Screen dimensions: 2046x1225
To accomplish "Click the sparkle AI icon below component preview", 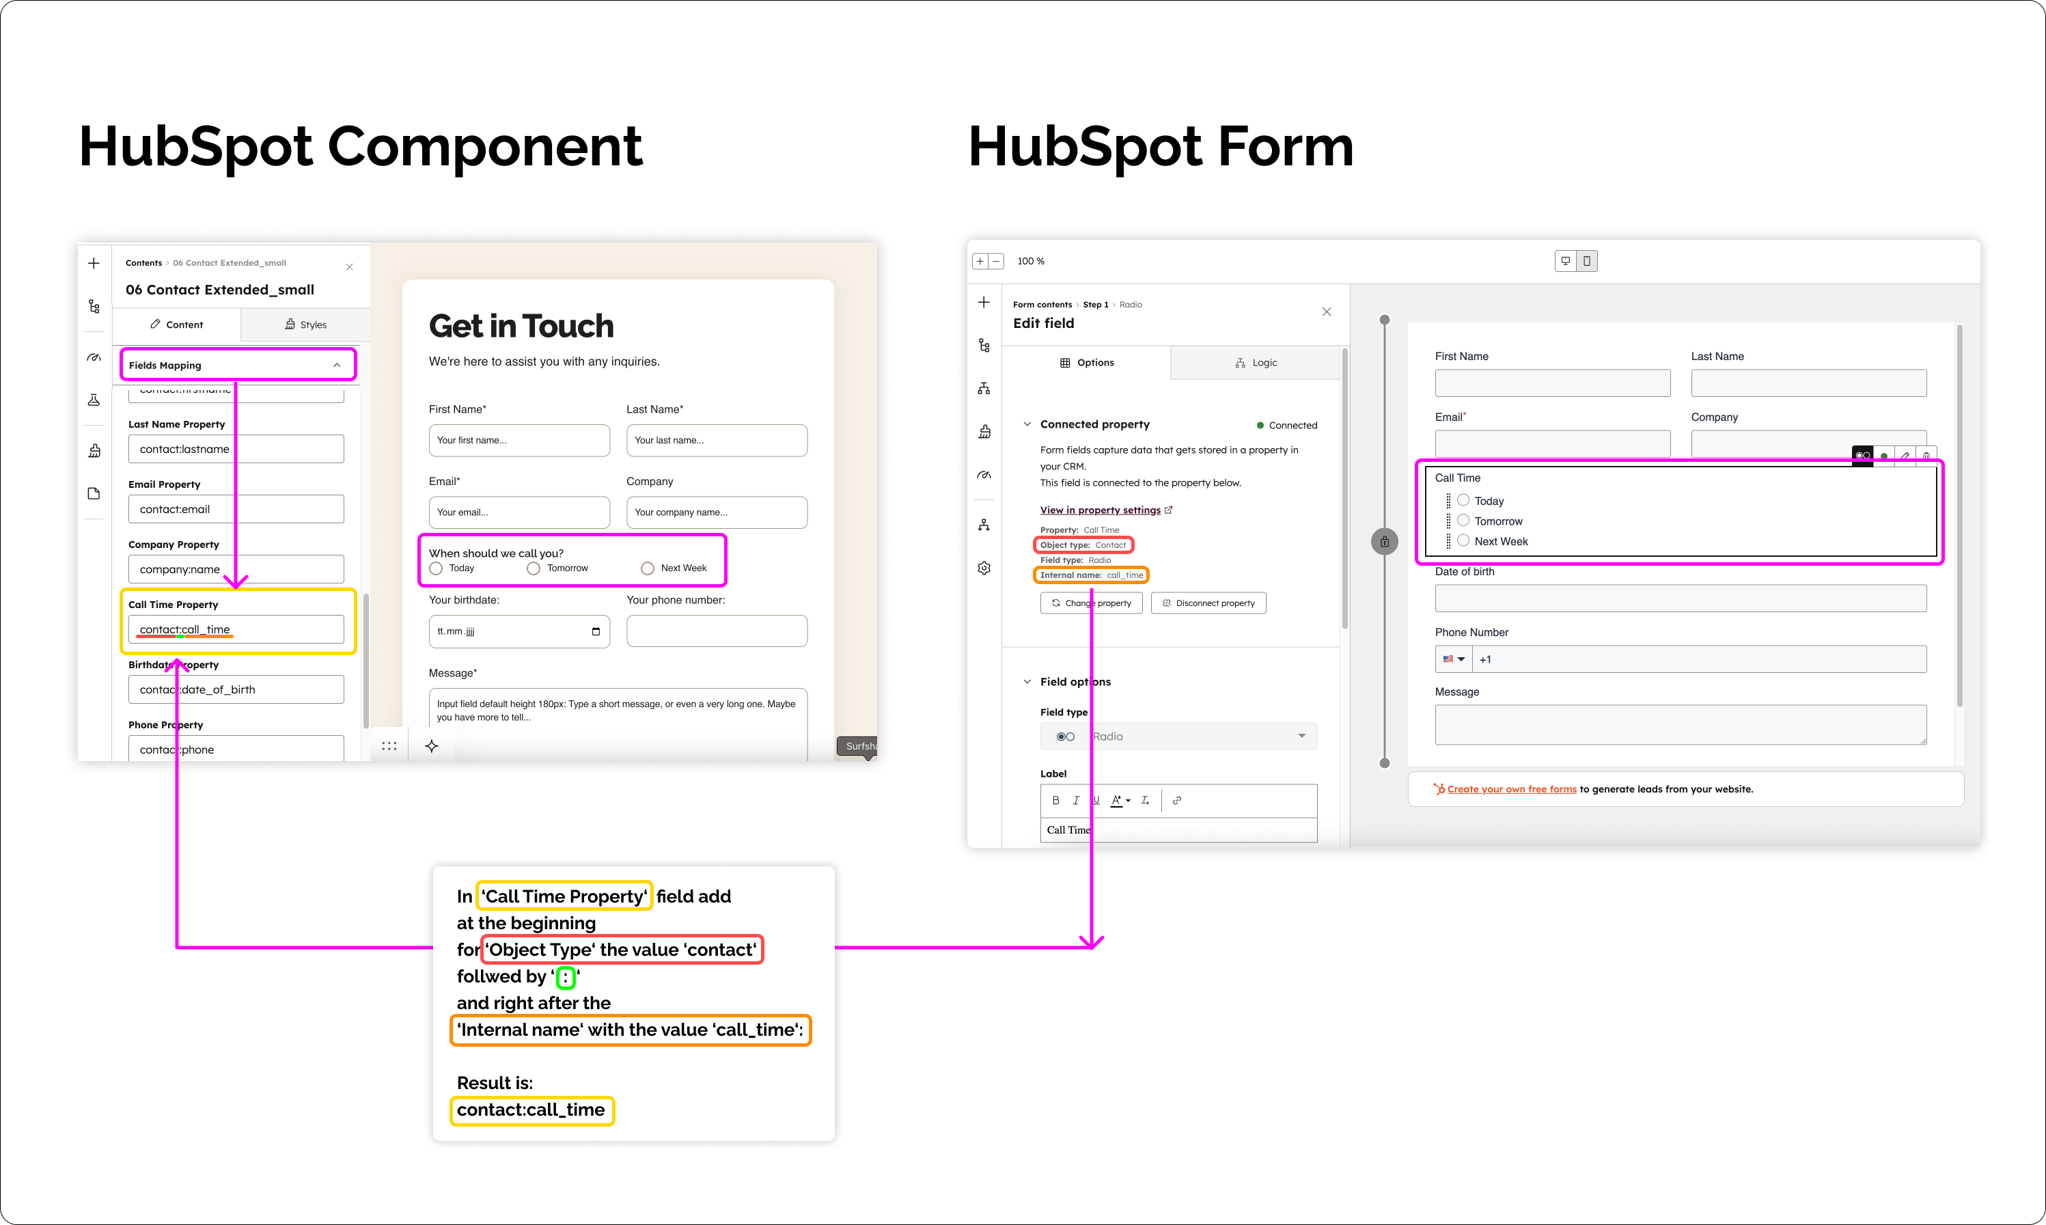I will point(432,746).
